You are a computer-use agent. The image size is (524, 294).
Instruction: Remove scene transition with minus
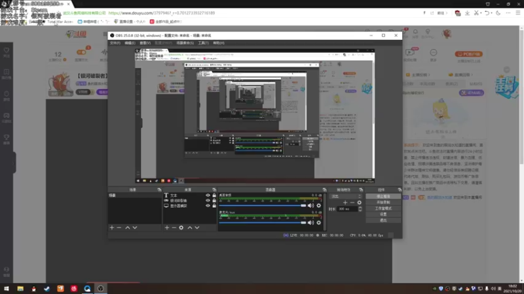(x=352, y=203)
